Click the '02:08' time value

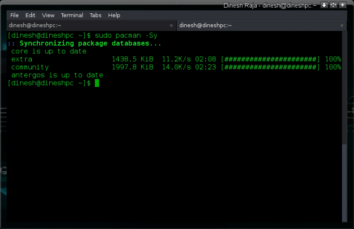tap(205, 59)
